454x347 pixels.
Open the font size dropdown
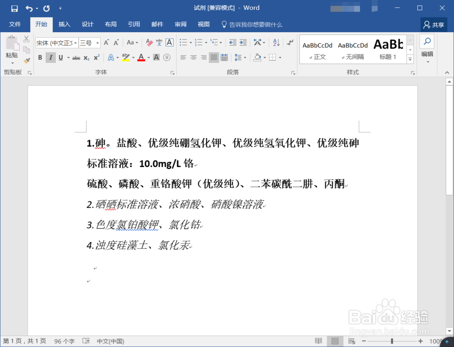(98, 43)
